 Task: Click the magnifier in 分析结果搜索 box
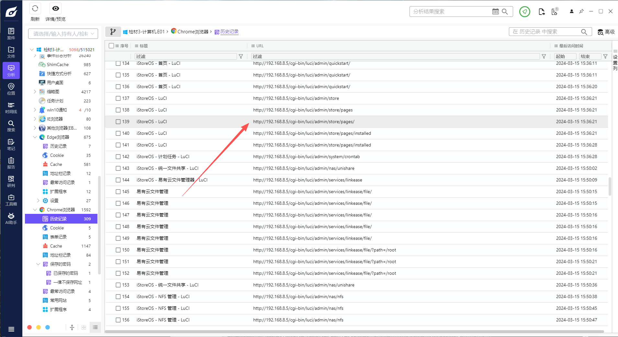(505, 11)
